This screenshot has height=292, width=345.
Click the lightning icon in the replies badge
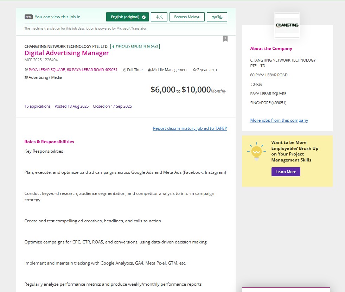pos(113,46)
